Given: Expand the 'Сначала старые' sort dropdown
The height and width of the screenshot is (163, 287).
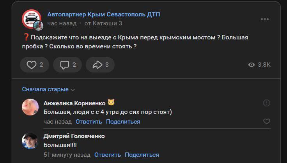Looking at the screenshot, I should pyautogui.click(x=48, y=89).
